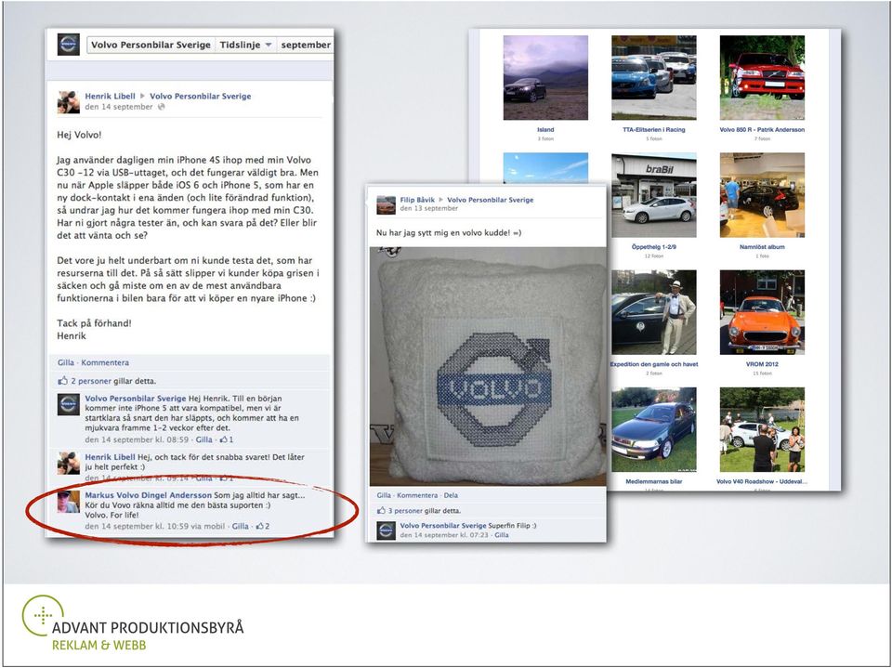The width and height of the screenshot is (892, 668).
Task: Open Expedition den gamle och havet thumbnail
Action: 653,312
